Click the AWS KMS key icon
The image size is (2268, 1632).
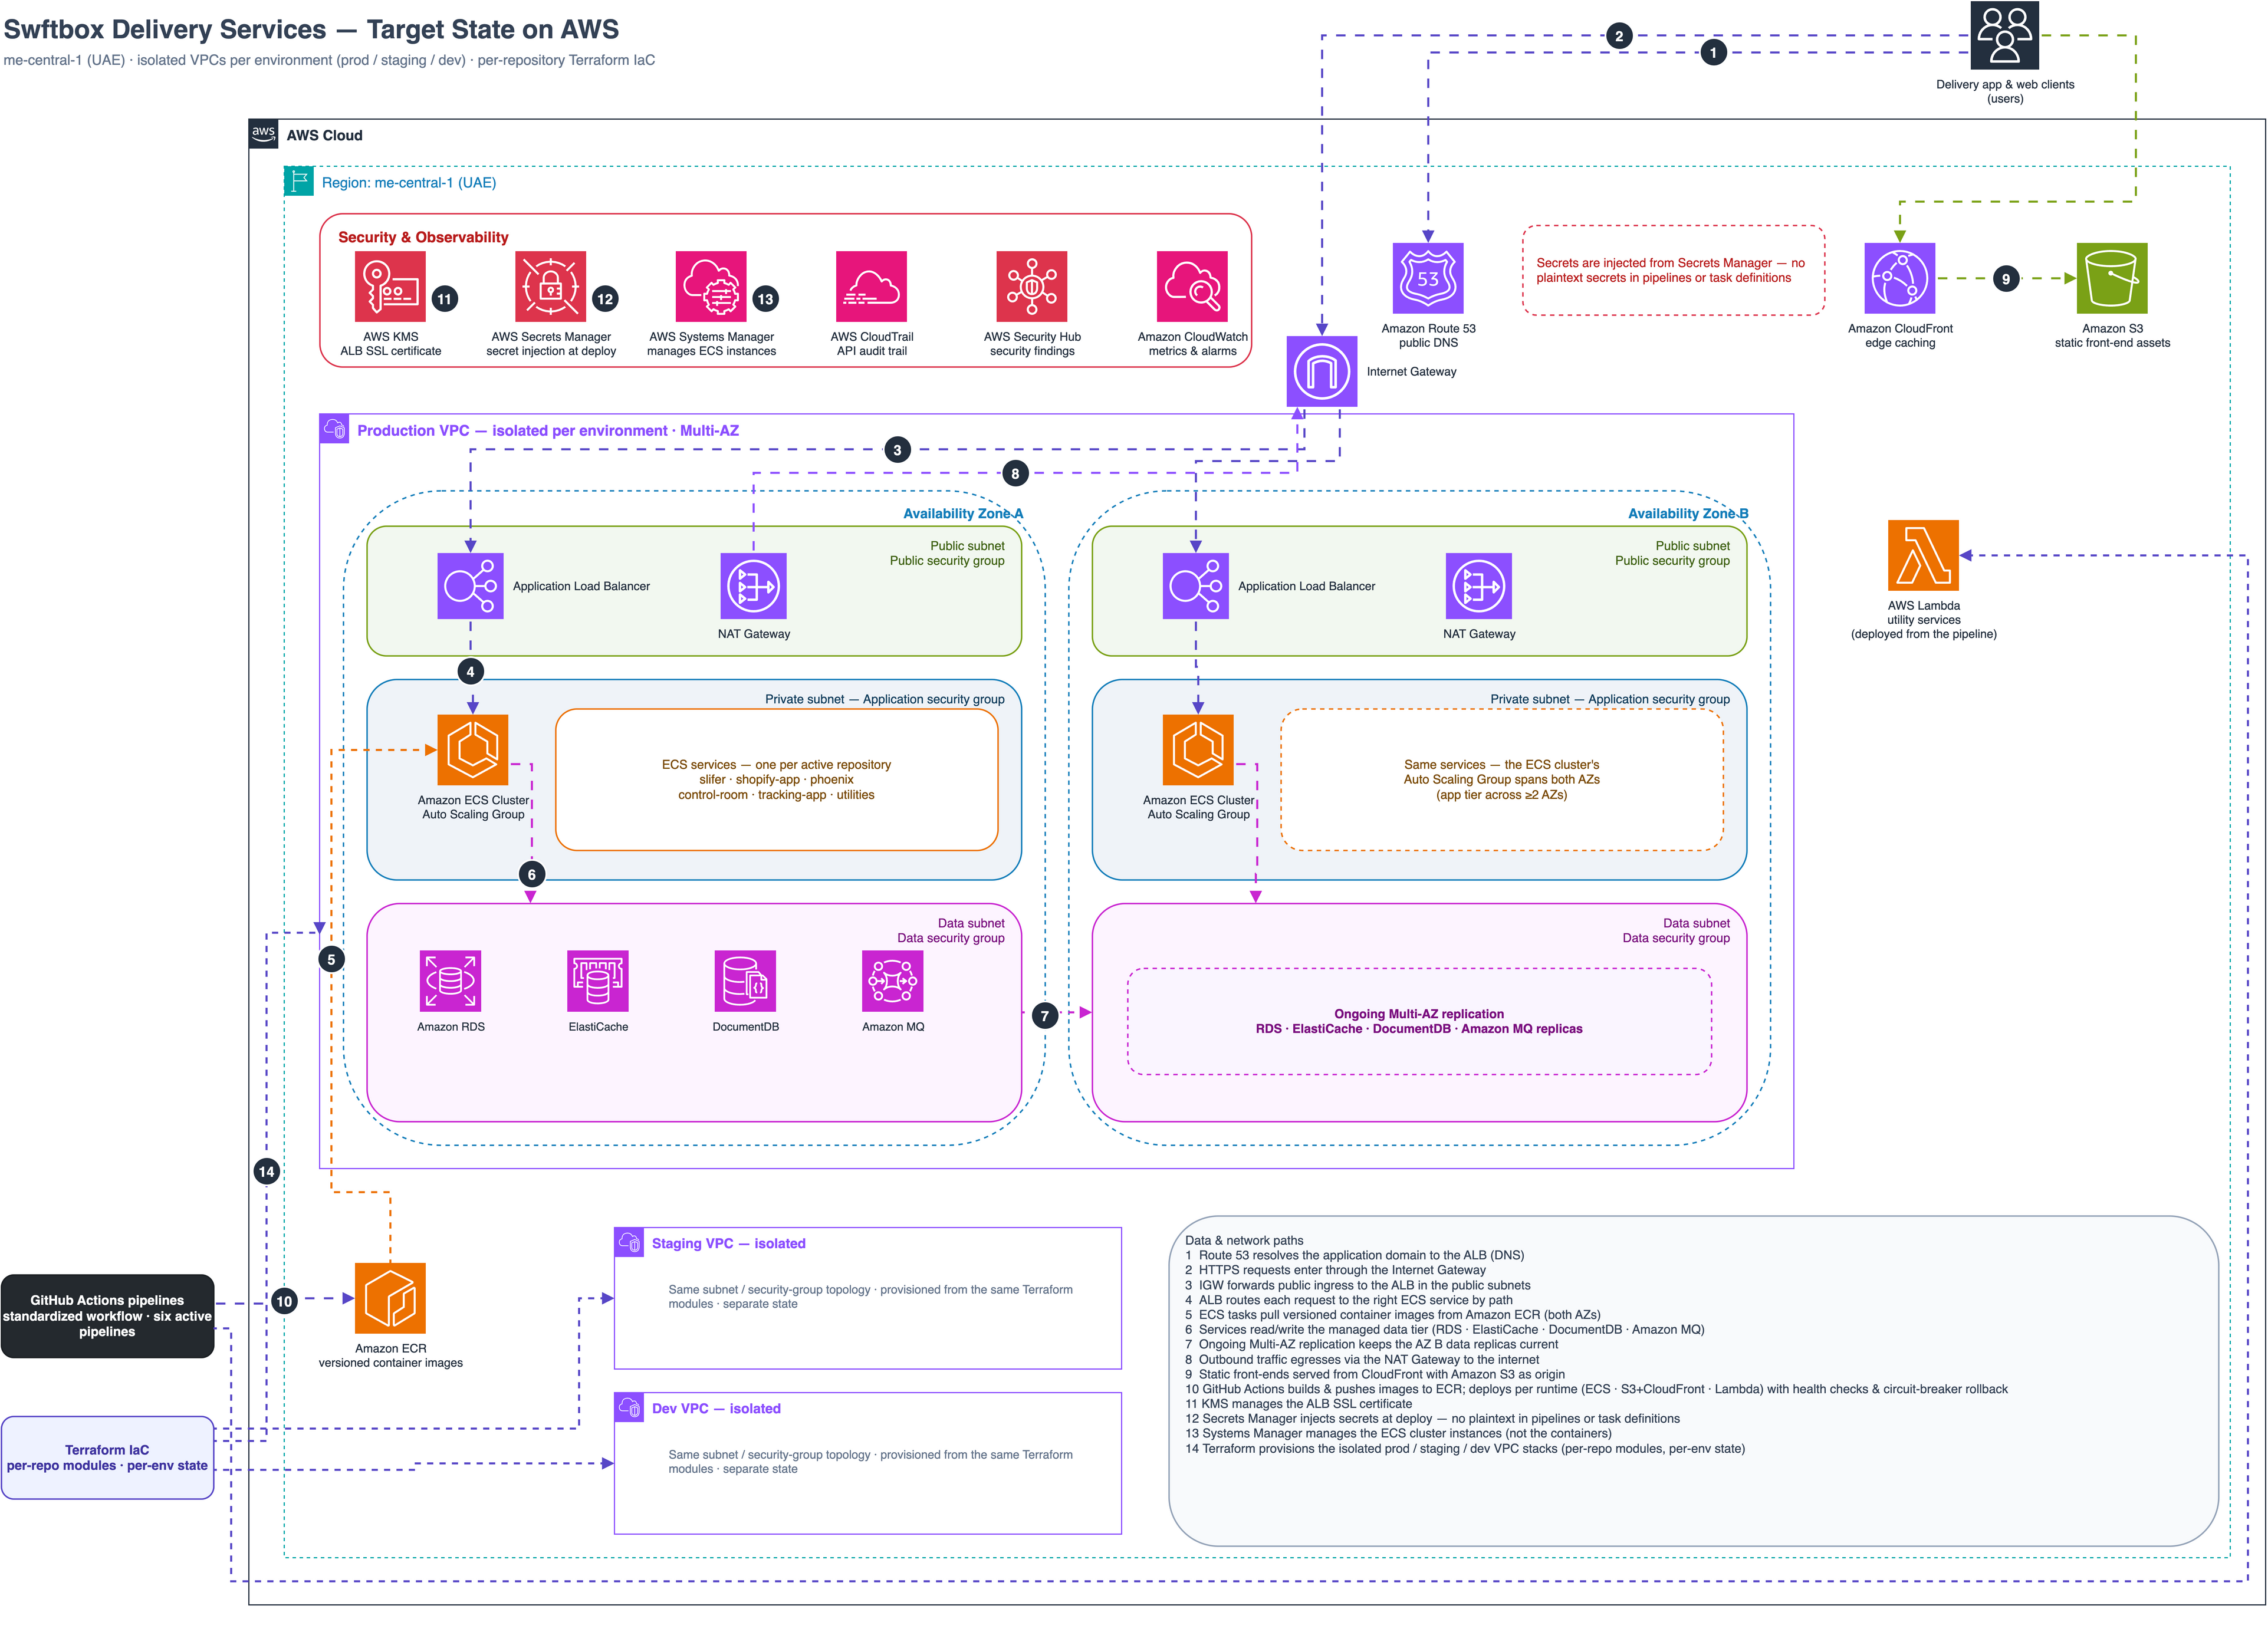pyautogui.click(x=390, y=286)
